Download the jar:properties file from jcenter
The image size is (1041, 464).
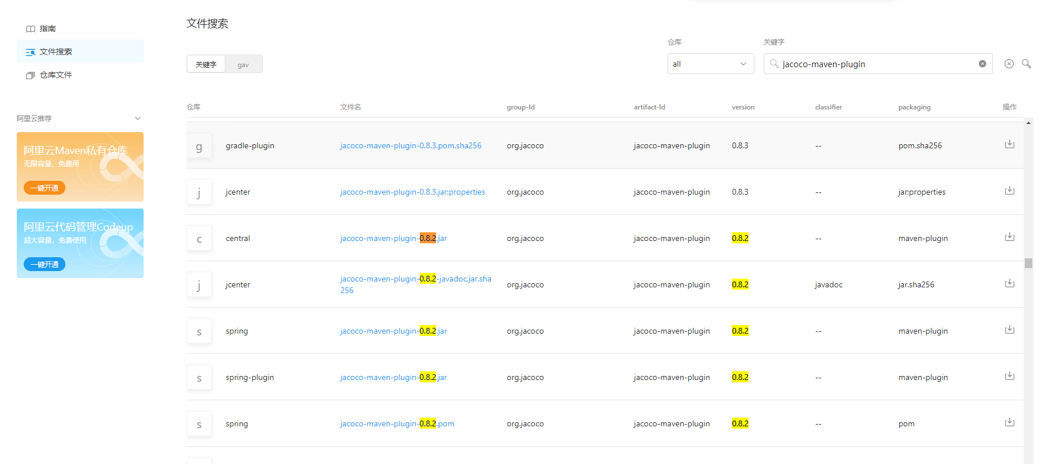[x=1009, y=191]
